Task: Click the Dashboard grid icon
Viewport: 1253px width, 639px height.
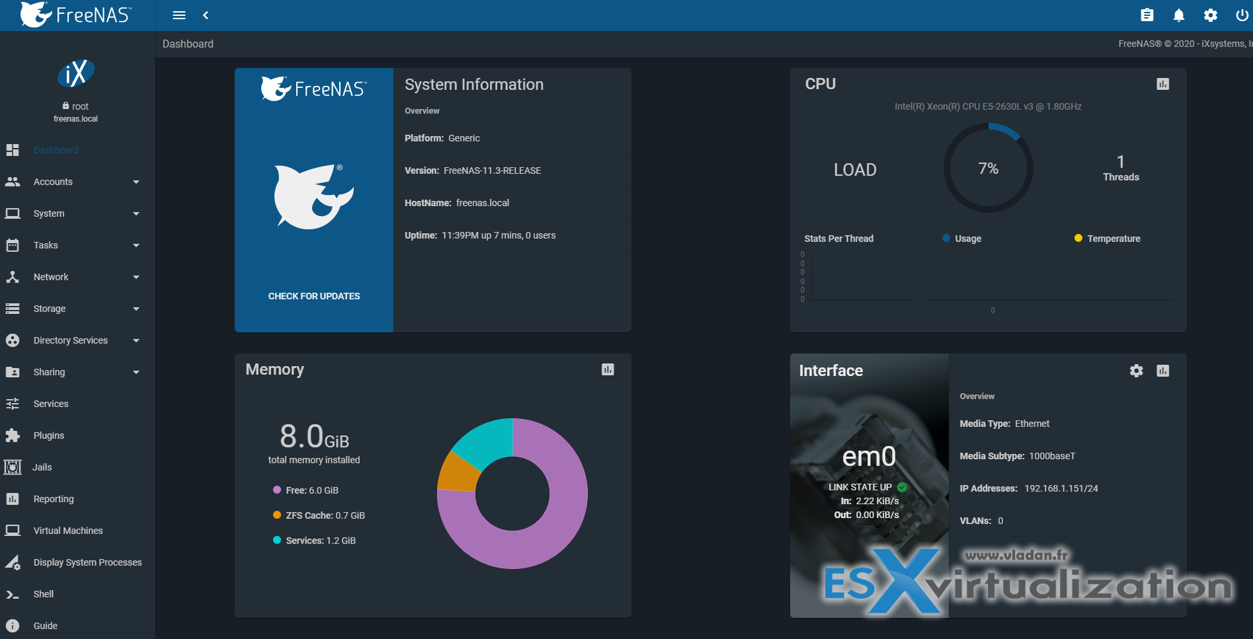Action: pos(13,150)
